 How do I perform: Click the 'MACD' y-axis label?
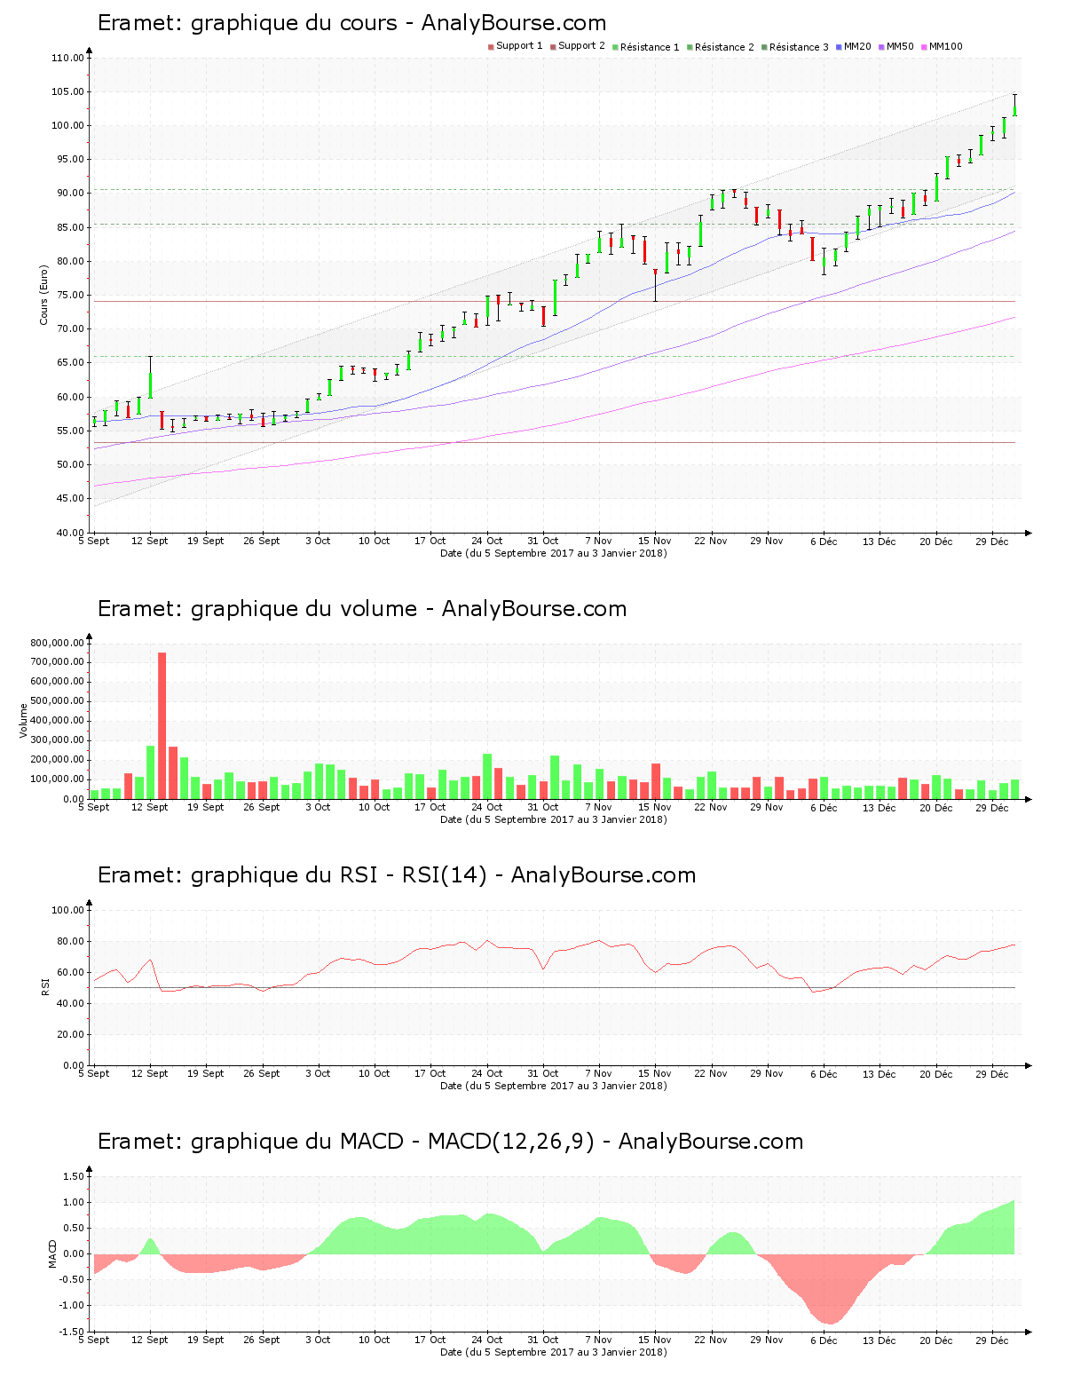52,1253
